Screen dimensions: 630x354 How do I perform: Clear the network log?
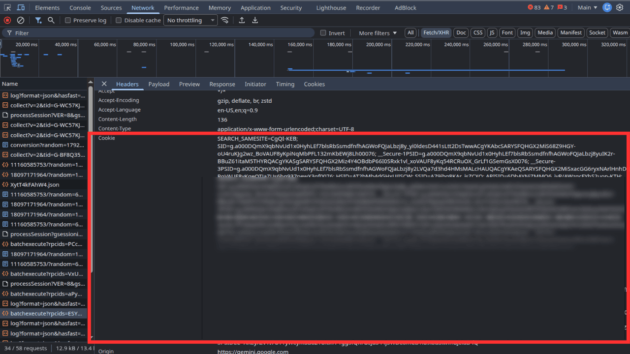click(21, 20)
